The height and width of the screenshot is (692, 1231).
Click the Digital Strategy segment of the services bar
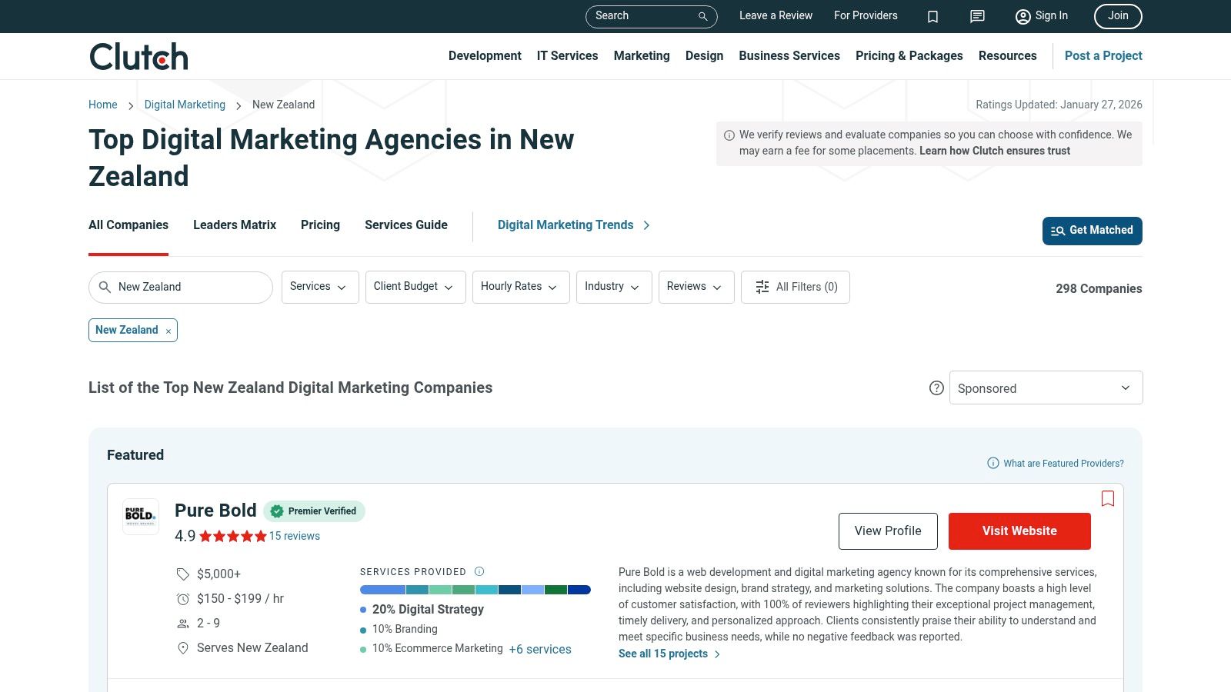[381, 590]
